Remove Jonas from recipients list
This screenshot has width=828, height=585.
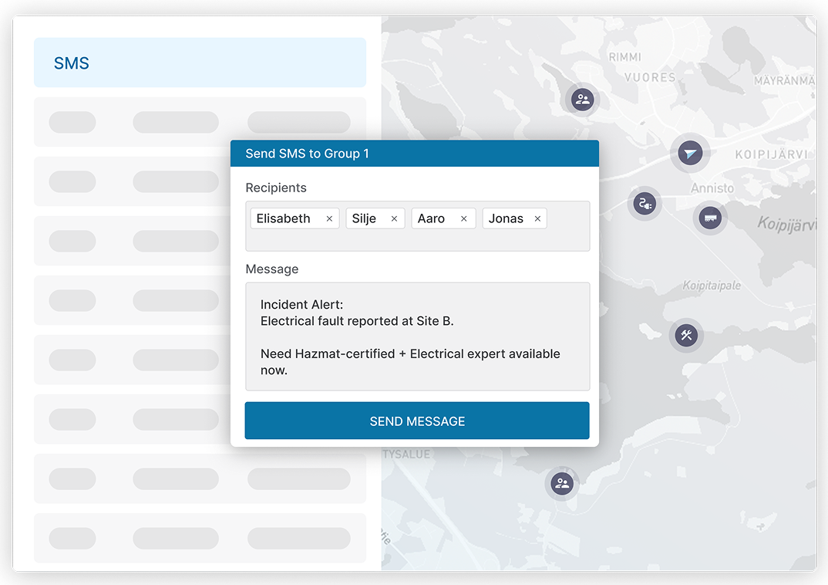[537, 219]
